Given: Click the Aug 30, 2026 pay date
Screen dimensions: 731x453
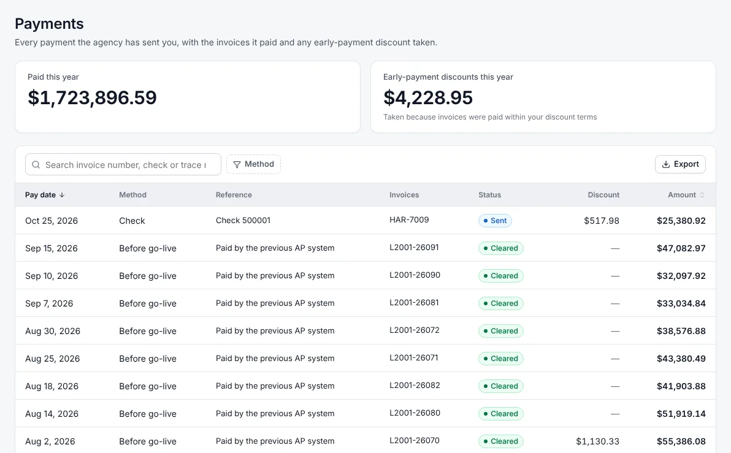Looking at the screenshot, I should [53, 330].
